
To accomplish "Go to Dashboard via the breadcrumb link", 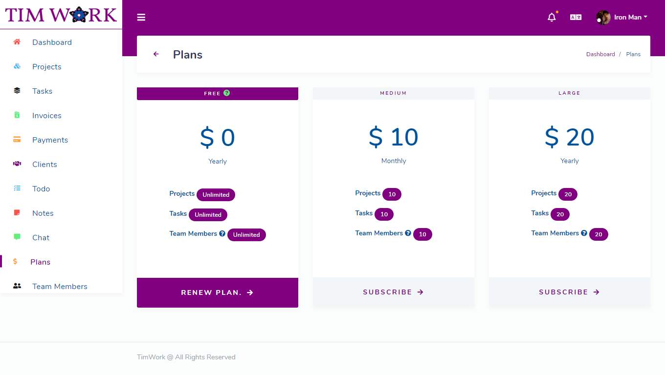I will pyautogui.click(x=600, y=54).
